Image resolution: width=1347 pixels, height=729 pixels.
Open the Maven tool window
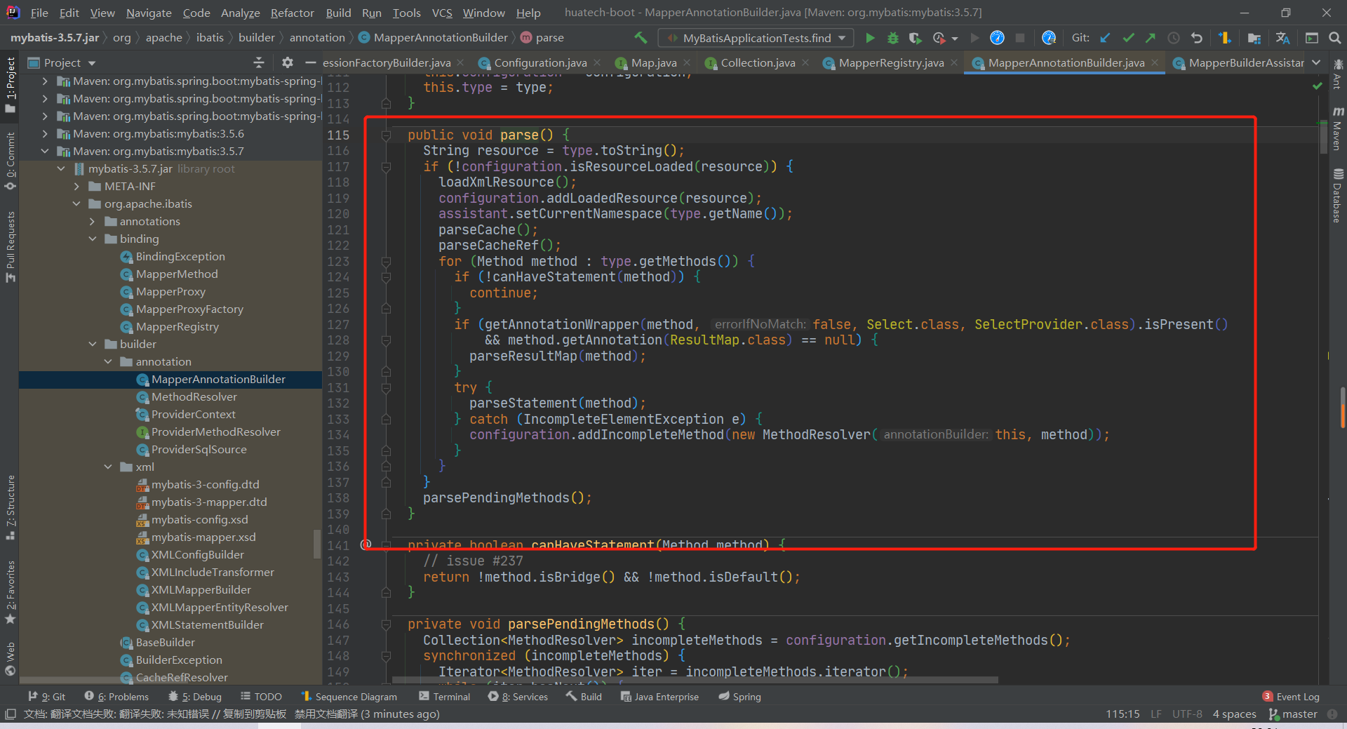click(1337, 129)
